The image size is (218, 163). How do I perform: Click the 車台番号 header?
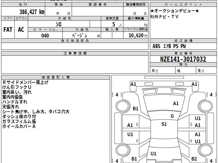183,53
